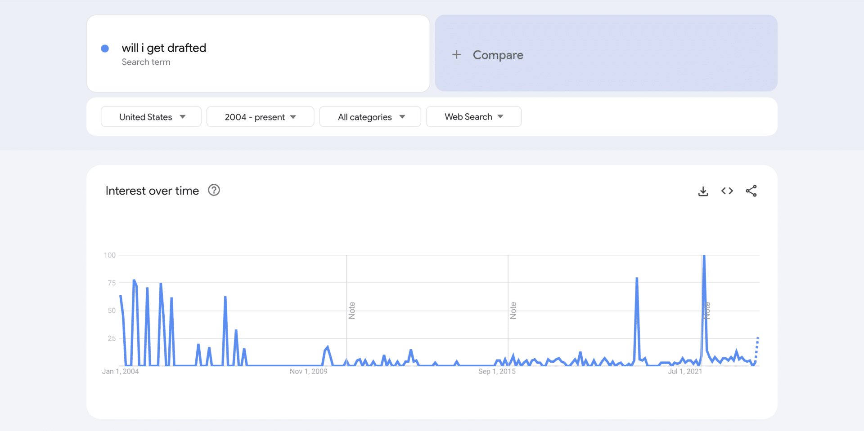
Task: Open the Note marker near Sep 1, 2015
Action: coord(513,309)
